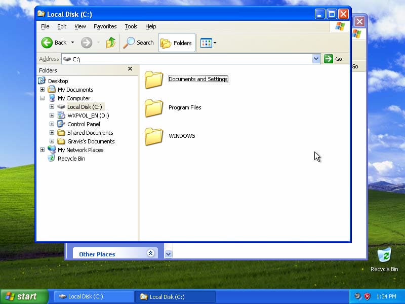Select My Network Places in the tree
The width and height of the screenshot is (405, 304).
(x=80, y=150)
